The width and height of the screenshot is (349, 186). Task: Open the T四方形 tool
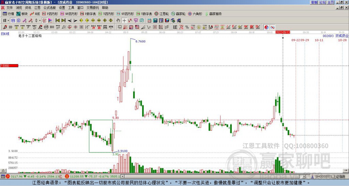pyautogui.click(x=106, y=14)
